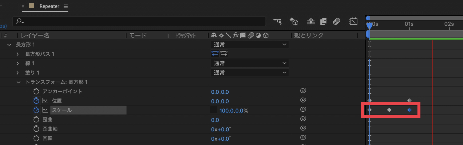
Task: Collapse トランスフォーム: 長方形 1 group
Action: tap(19, 82)
